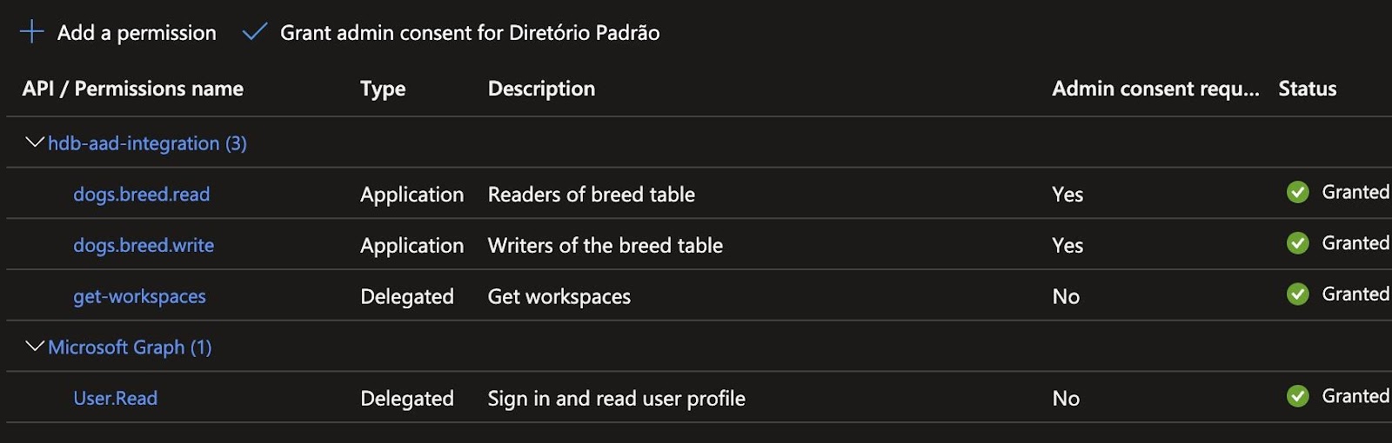1392x443 pixels.
Task: Grant admin consent for Diretório Padrão
Action: coord(469,33)
